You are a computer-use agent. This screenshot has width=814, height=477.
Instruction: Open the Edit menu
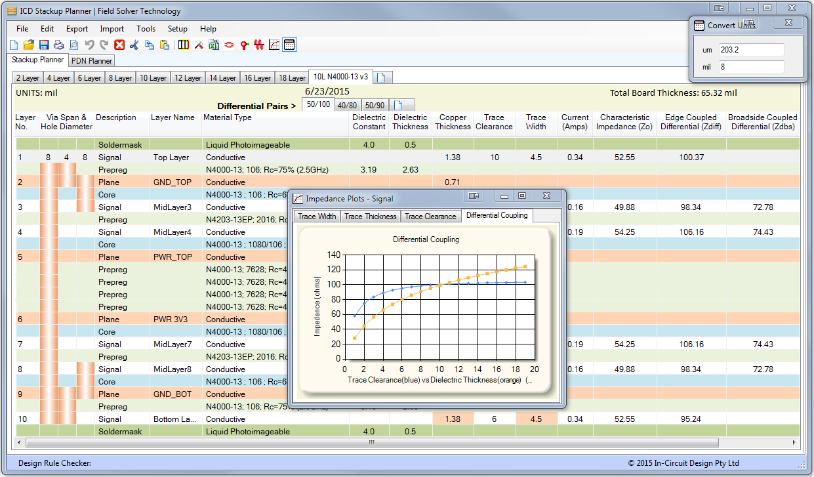[x=47, y=29]
